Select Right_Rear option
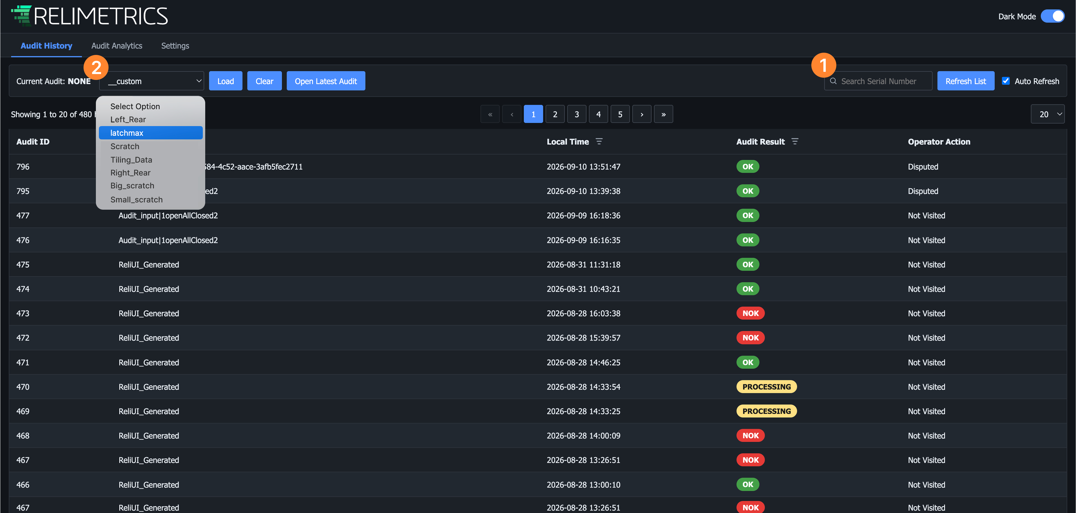 [x=151, y=172]
